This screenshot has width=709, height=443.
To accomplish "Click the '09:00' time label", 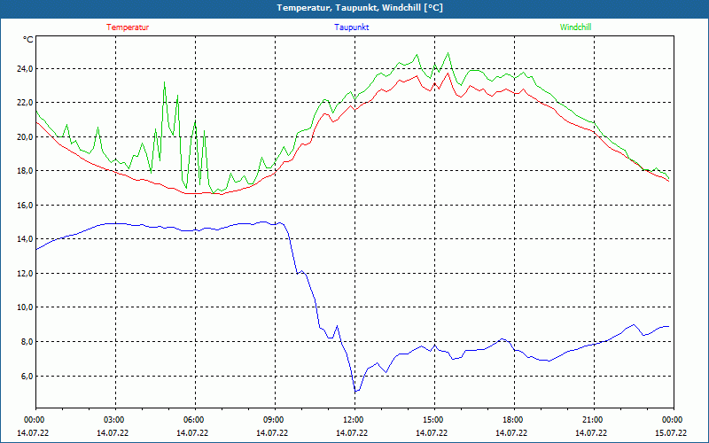I will point(275,420).
